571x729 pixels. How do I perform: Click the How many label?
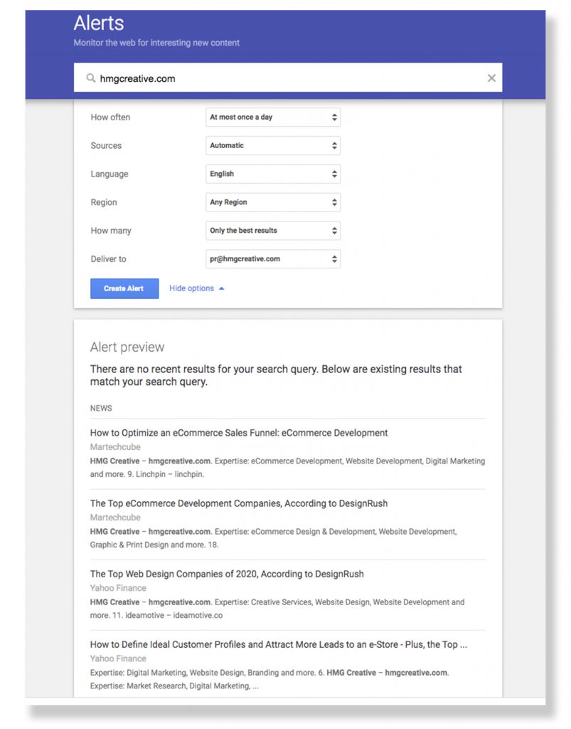pyautogui.click(x=111, y=231)
